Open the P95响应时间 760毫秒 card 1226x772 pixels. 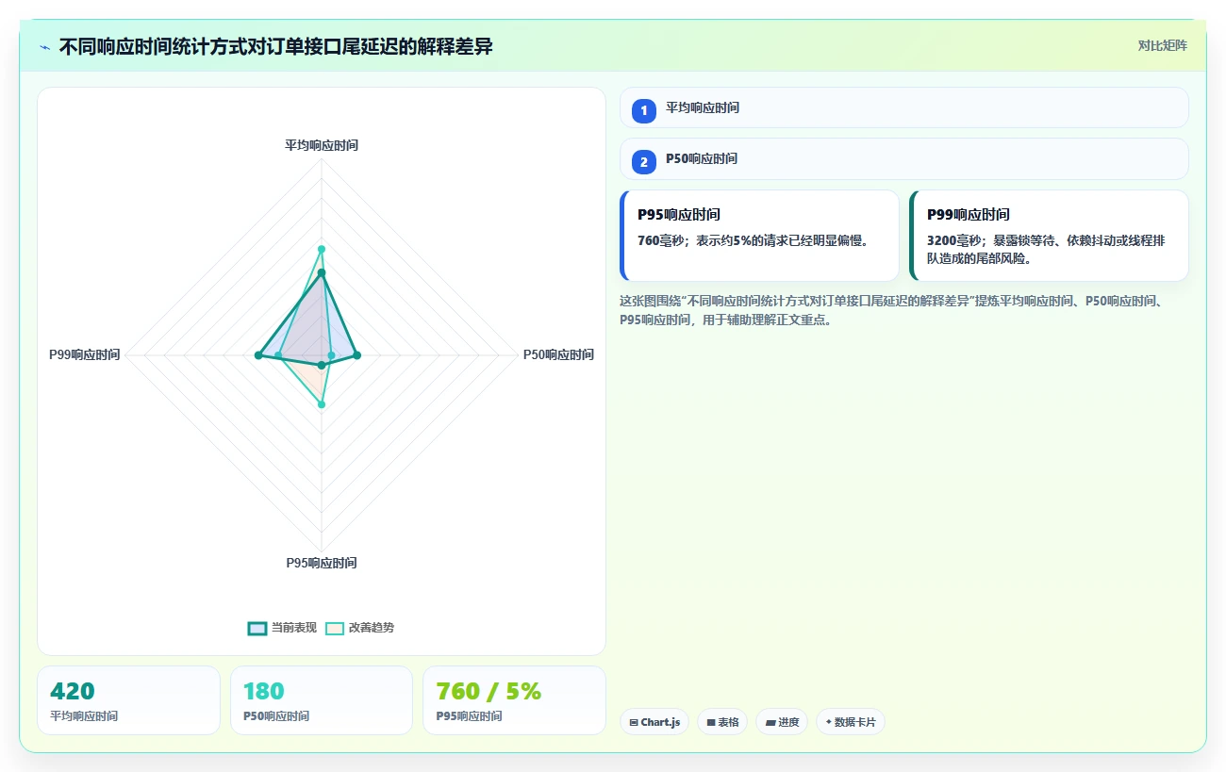[759, 236]
